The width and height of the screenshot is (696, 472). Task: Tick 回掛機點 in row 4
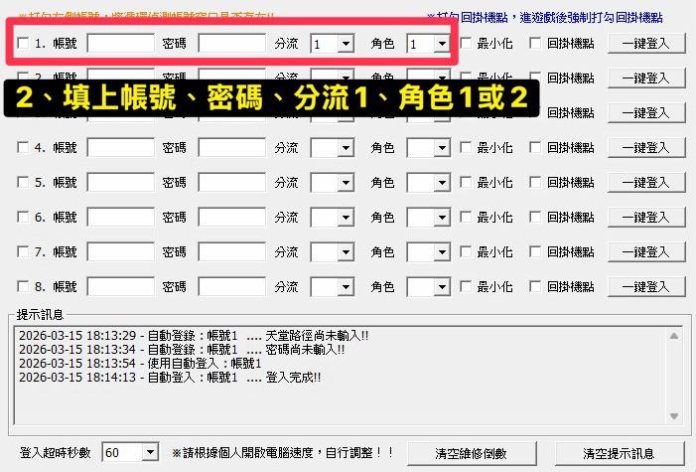pos(535,147)
